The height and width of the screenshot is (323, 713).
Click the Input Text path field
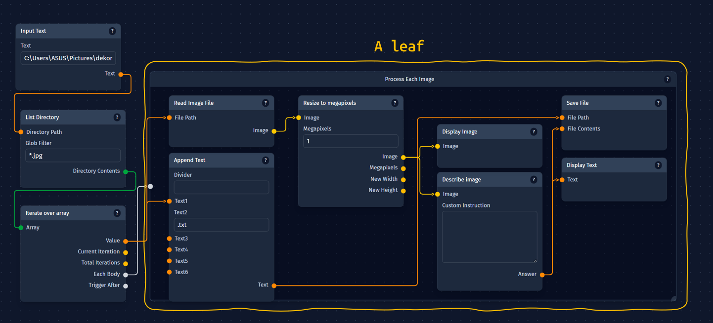click(x=68, y=58)
